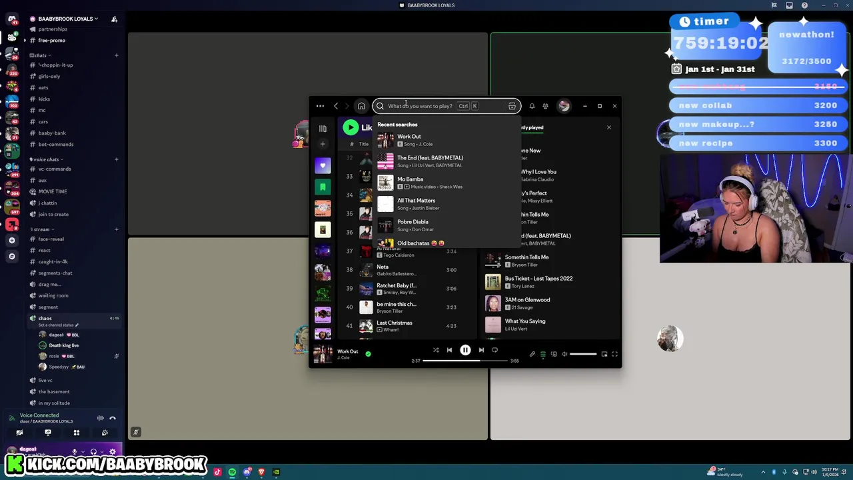The image size is (853, 480).
Task: Open the Spotify mini player
Action: pyautogui.click(x=604, y=354)
